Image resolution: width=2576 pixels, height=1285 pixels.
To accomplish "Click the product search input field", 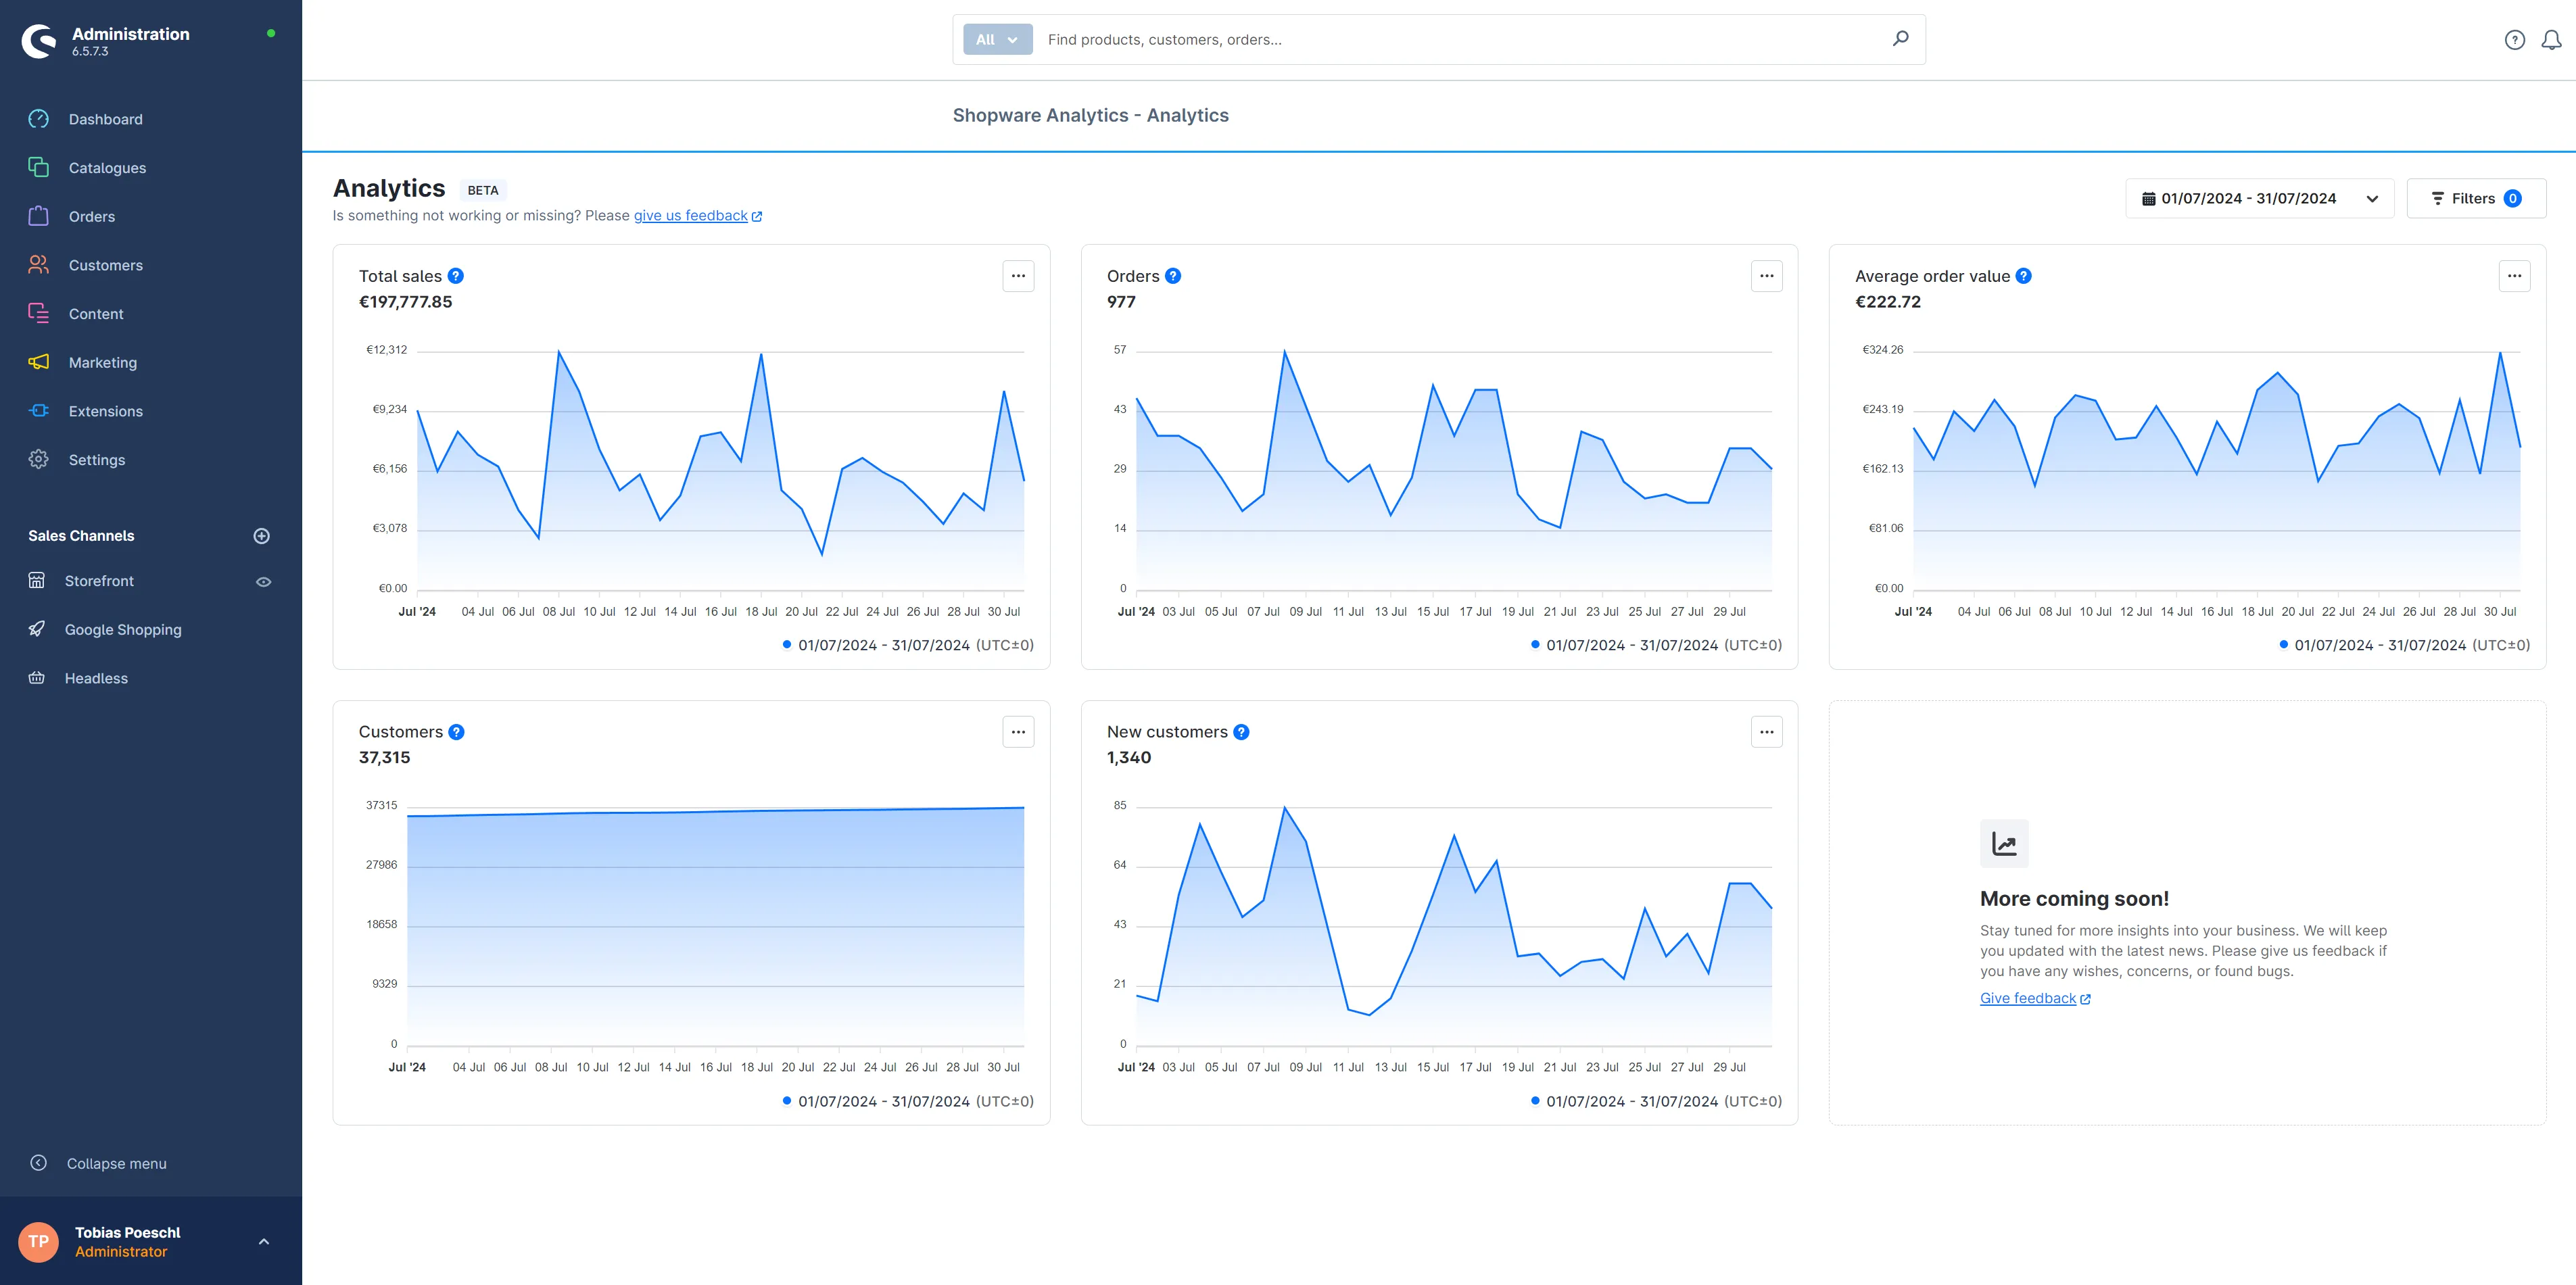I will coord(1400,39).
